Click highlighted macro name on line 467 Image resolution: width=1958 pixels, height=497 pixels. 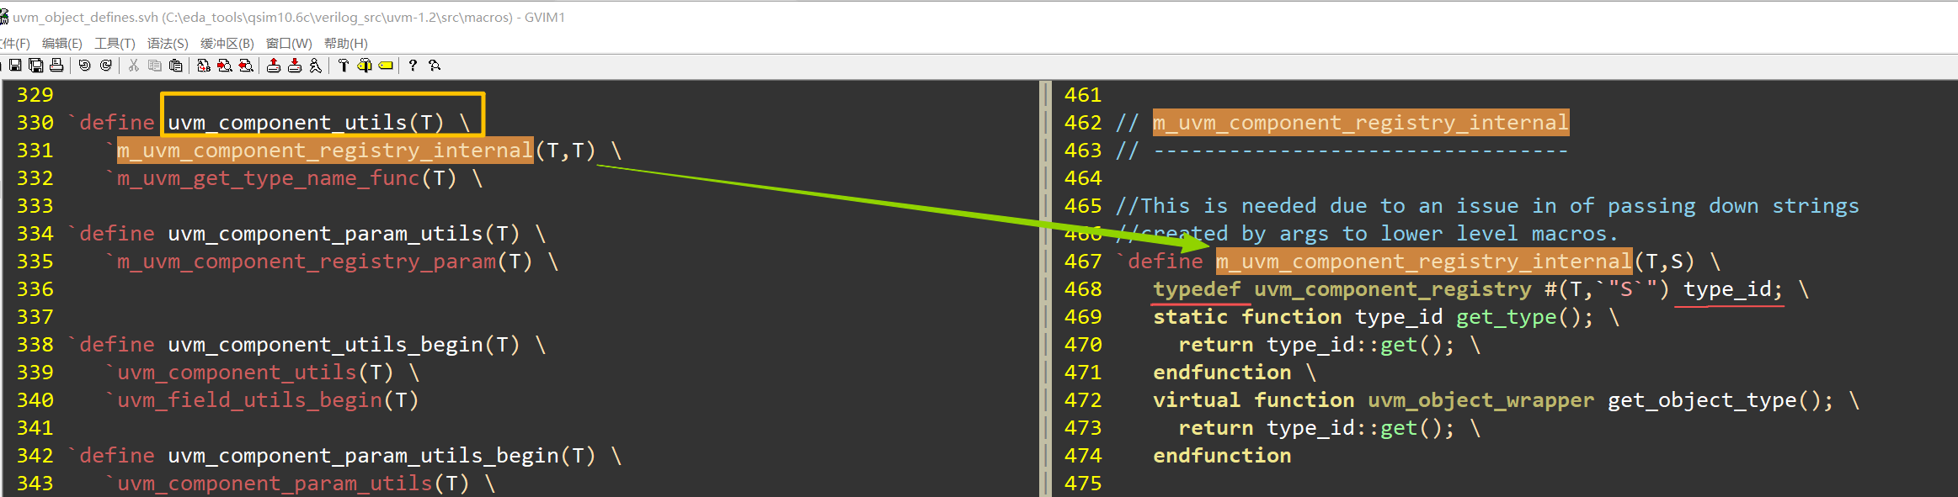pos(1424,262)
